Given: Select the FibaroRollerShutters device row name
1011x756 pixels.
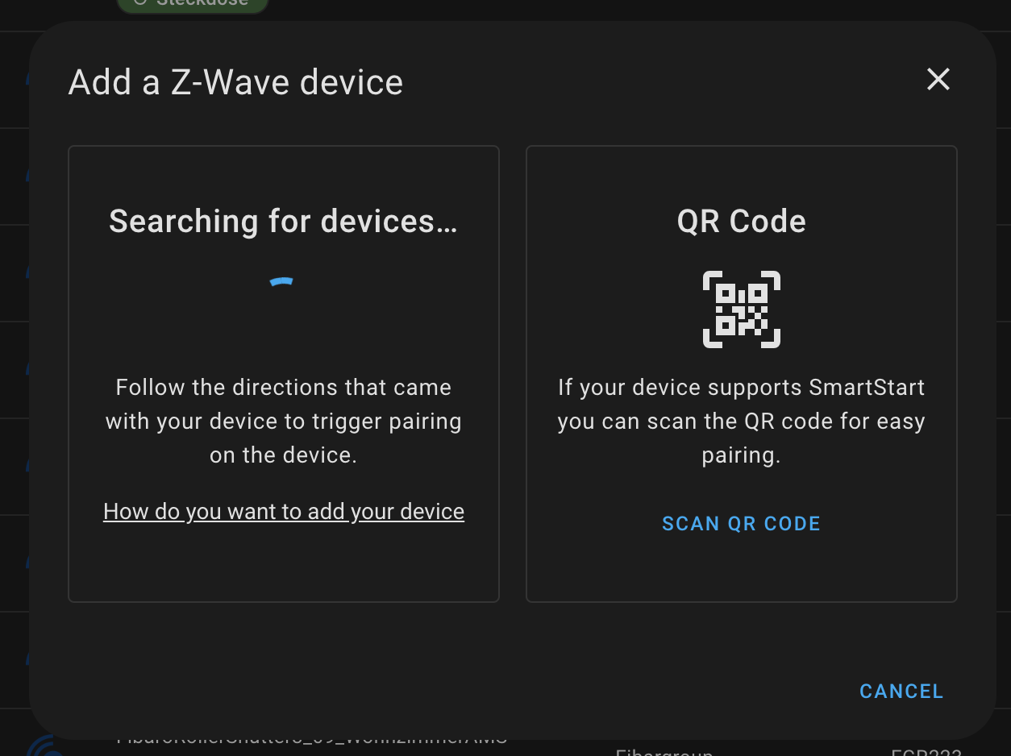Looking at the screenshot, I should point(311,738).
